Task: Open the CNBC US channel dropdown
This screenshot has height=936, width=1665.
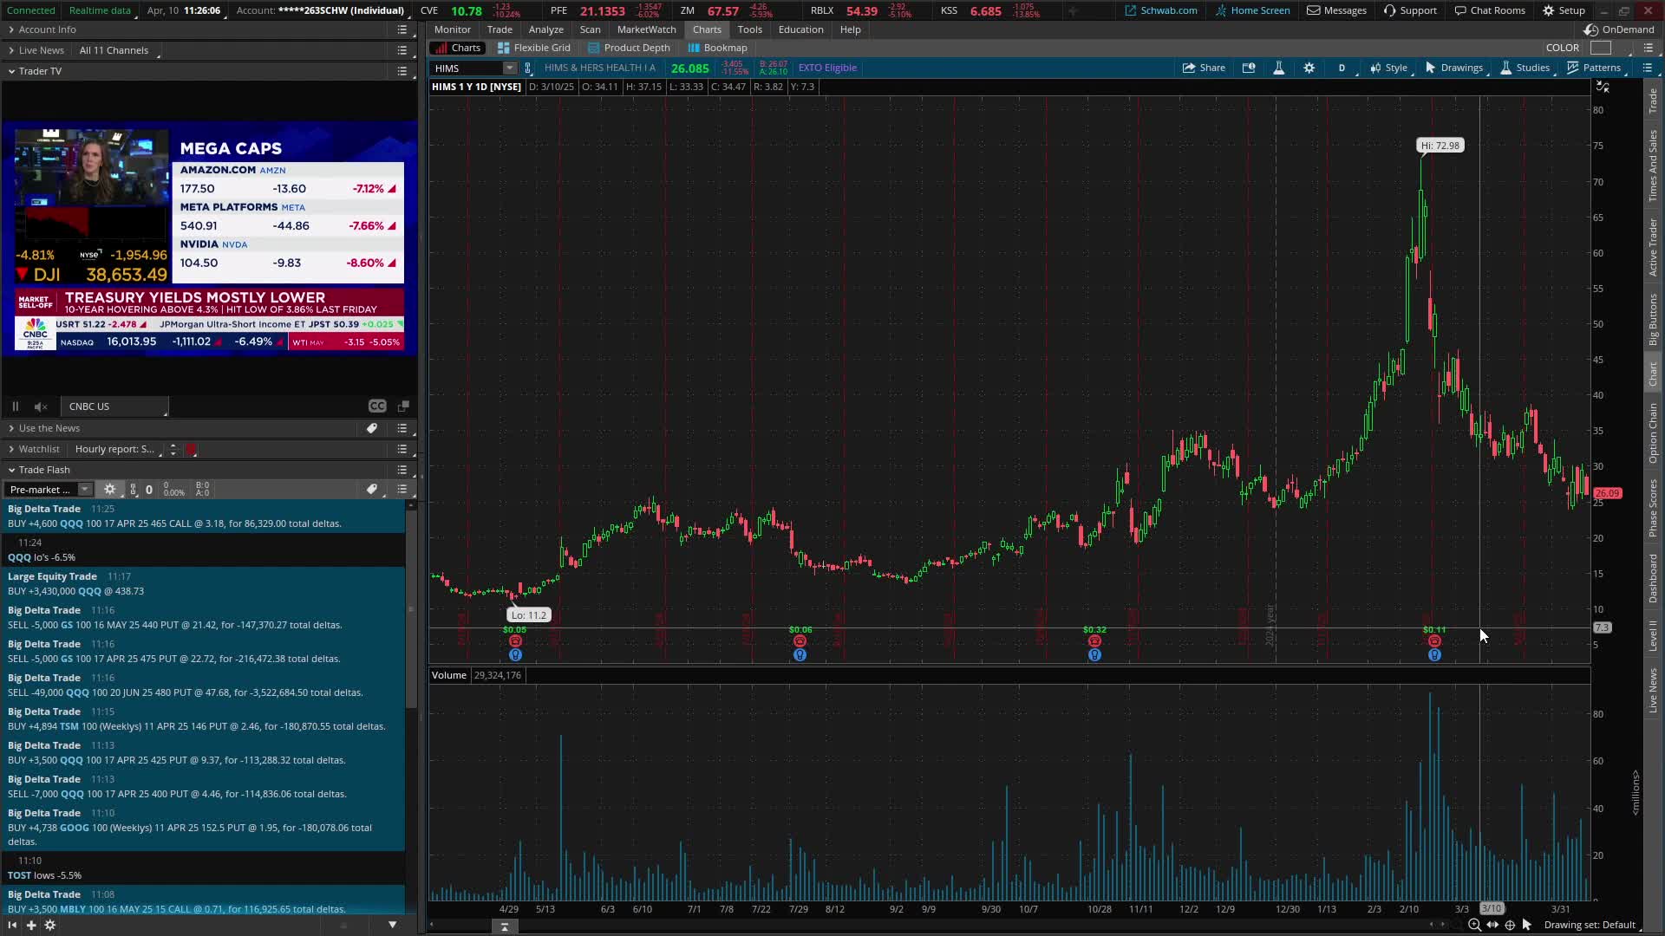Action: (x=116, y=406)
